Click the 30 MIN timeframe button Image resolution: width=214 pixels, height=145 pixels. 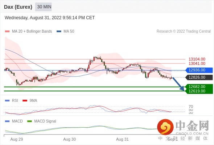[44, 7]
